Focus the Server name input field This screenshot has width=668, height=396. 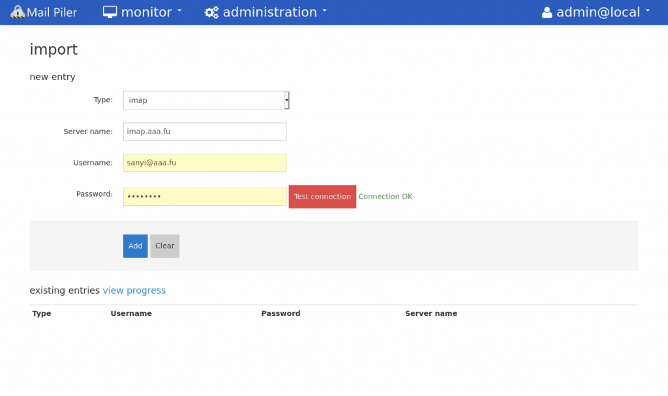[205, 132]
